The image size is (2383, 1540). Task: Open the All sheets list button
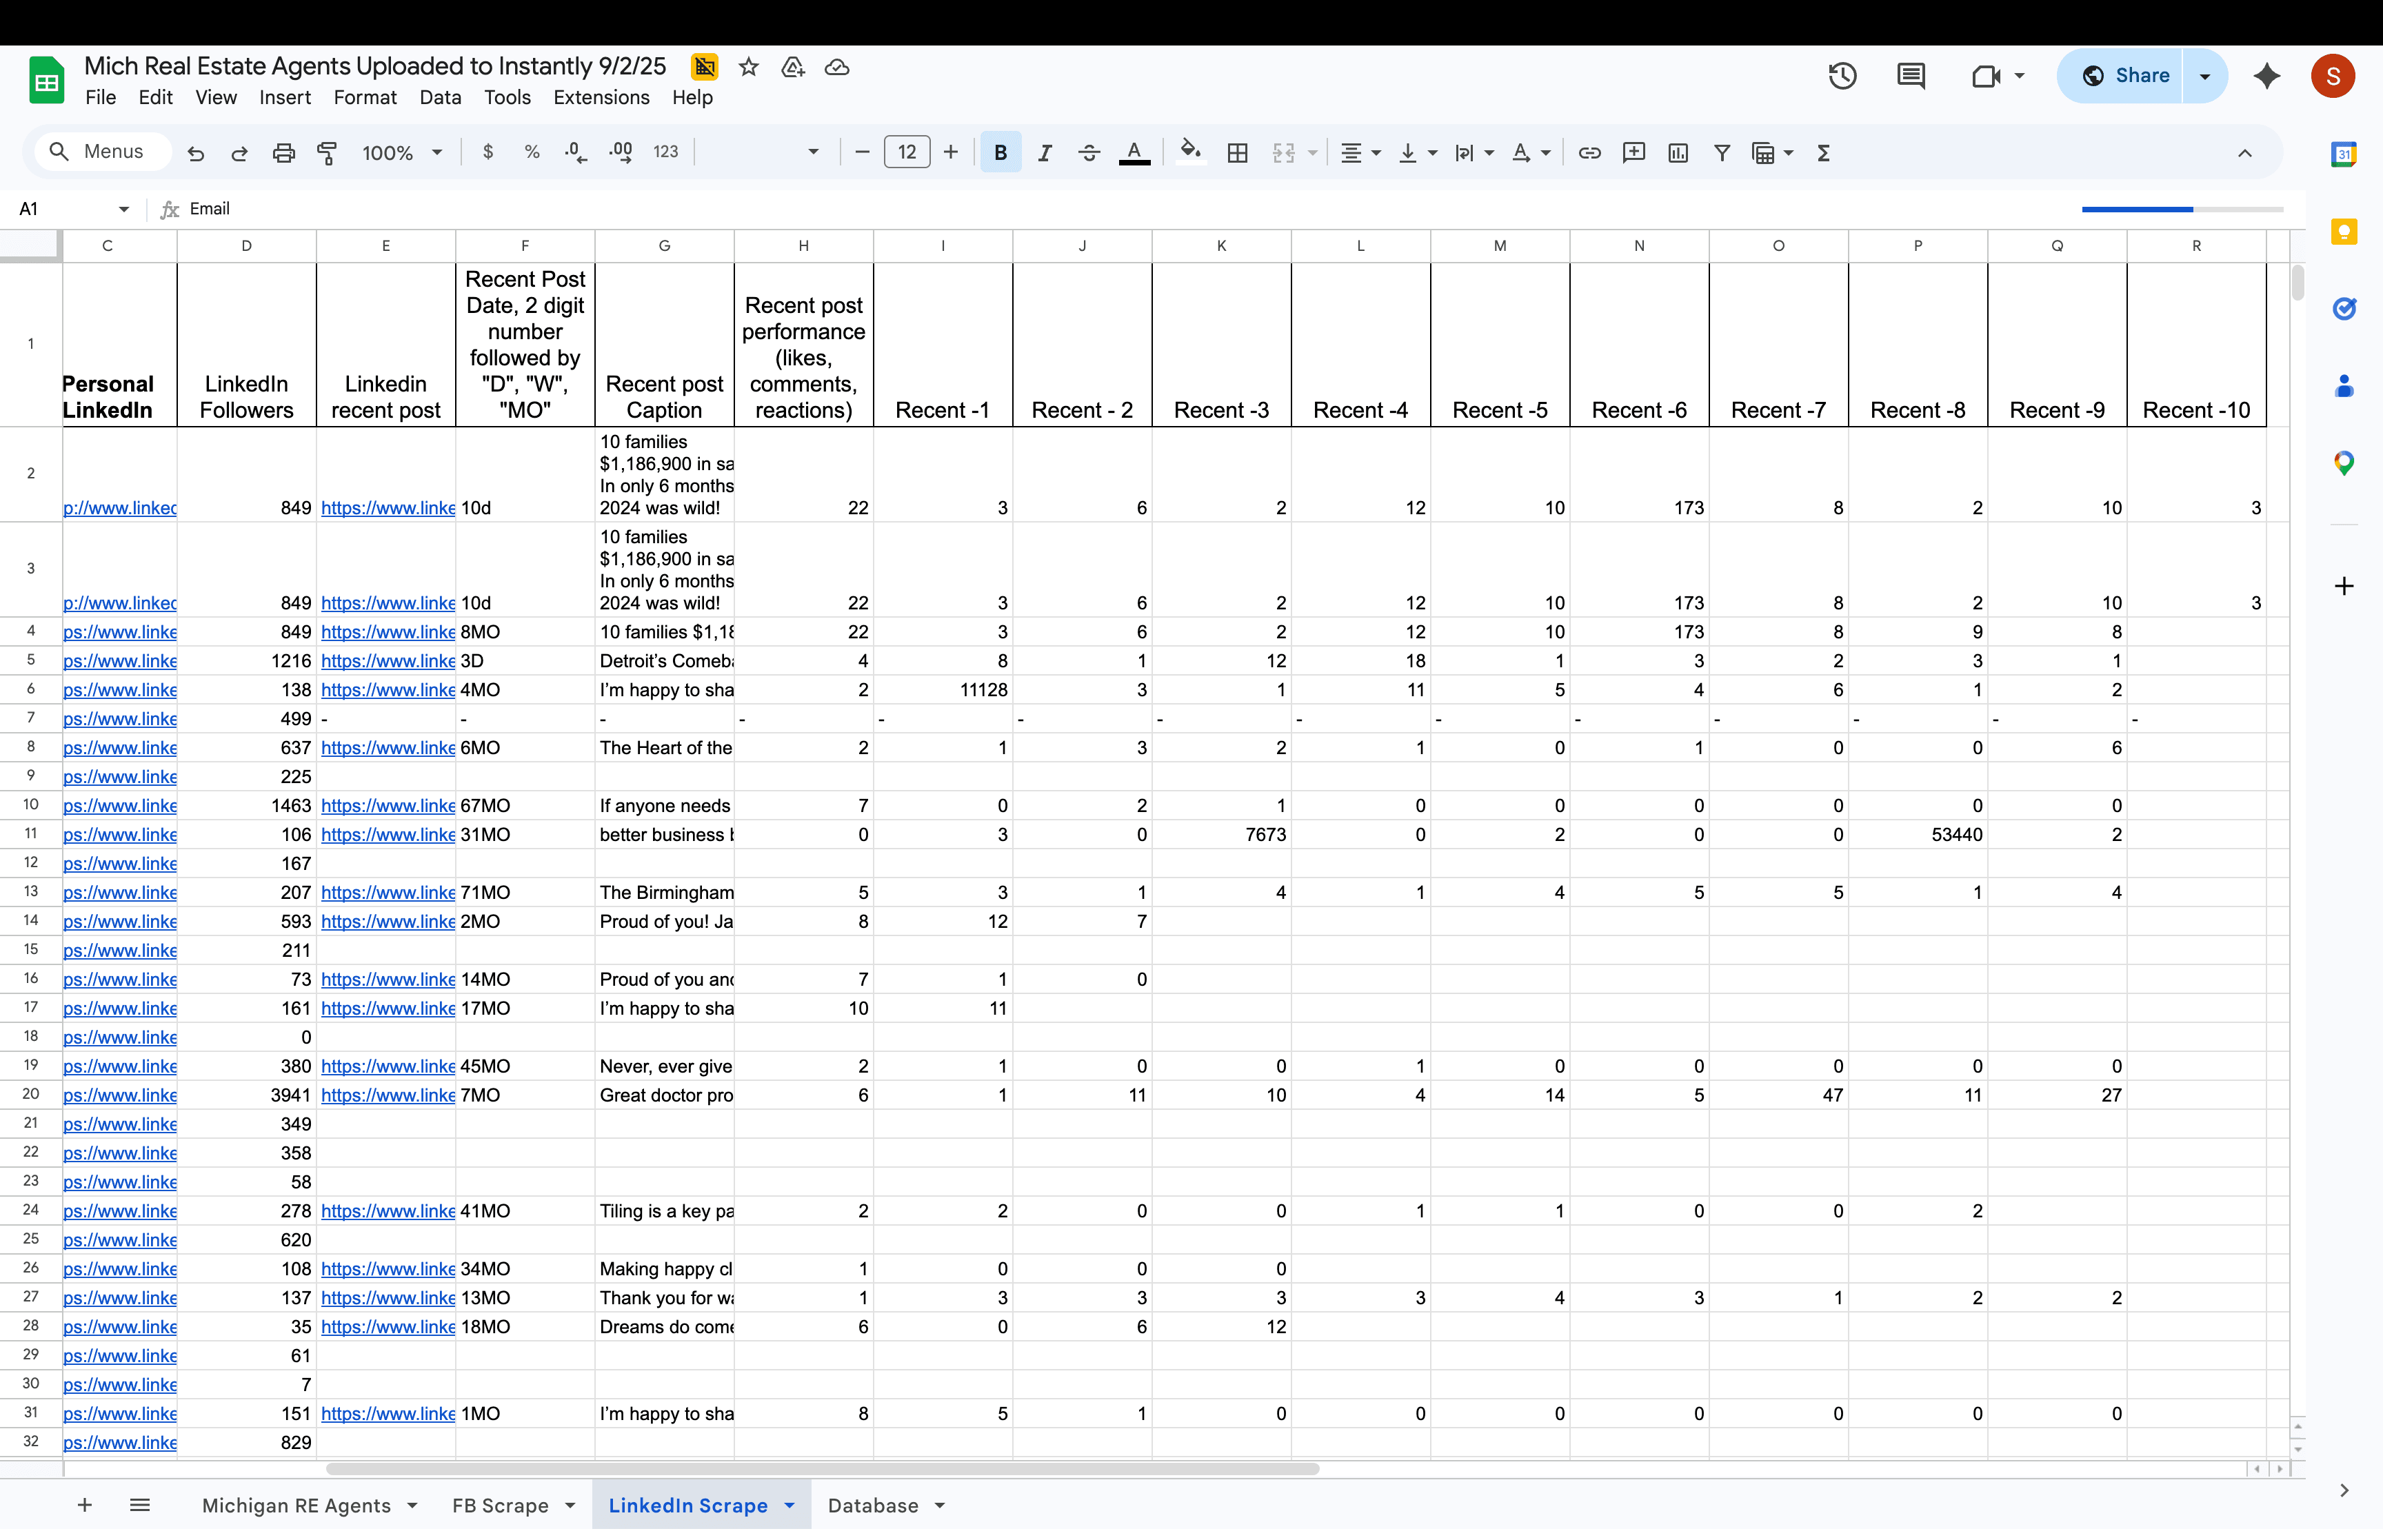click(140, 1506)
